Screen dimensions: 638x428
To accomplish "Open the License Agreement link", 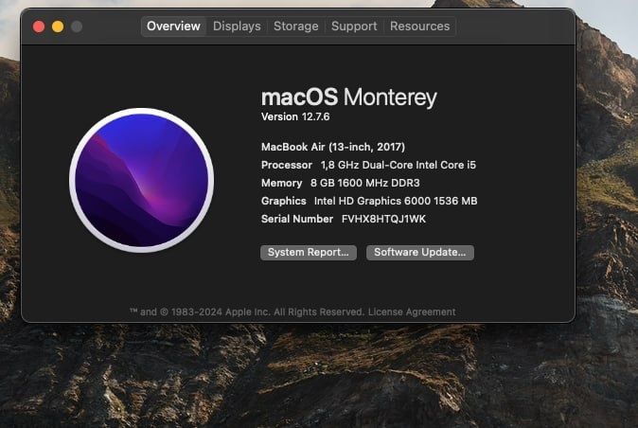I will pos(412,312).
